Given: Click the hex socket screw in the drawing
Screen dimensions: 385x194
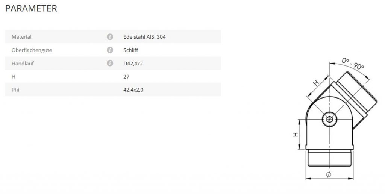Looking at the screenshot, I should pos(329,120).
